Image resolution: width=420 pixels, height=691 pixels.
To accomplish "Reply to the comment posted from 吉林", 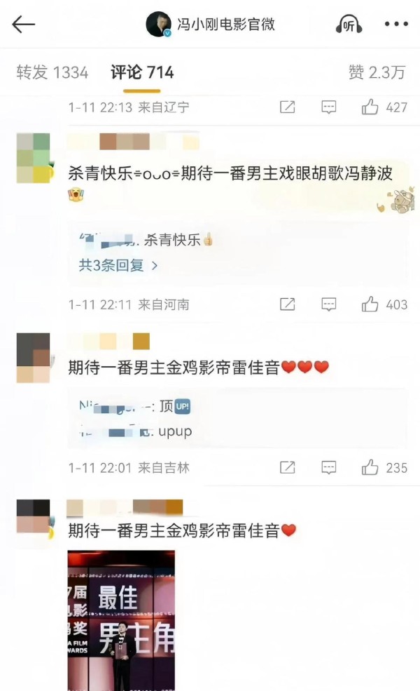I will pyautogui.click(x=328, y=468).
